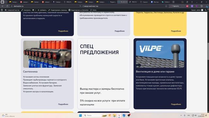The height and width of the screenshot is (118, 209).
Task: Open the weather widget on the taskbar
Action: click(x=8, y=115)
